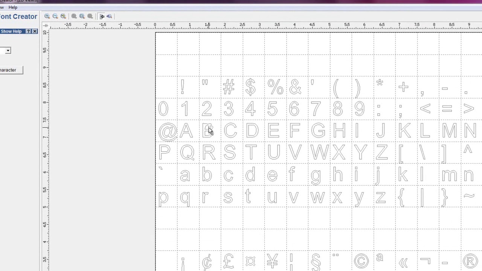This screenshot has width=482, height=271.
Task: Select the lowercase g glyph
Action: pyautogui.click(x=316, y=177)
